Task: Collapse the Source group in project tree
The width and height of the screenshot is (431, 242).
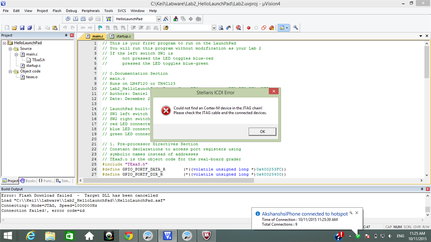Action: tap(11, 49)
